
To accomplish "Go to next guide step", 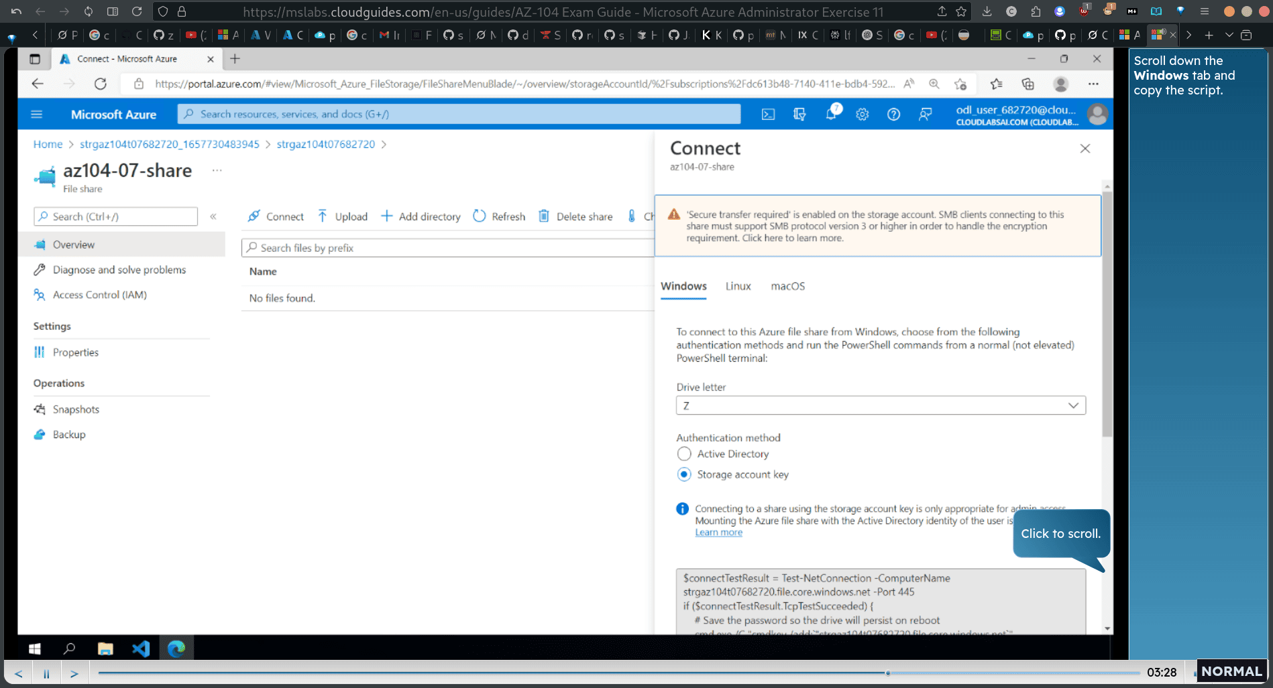I will pyautogui.click(x=74, y=673).
